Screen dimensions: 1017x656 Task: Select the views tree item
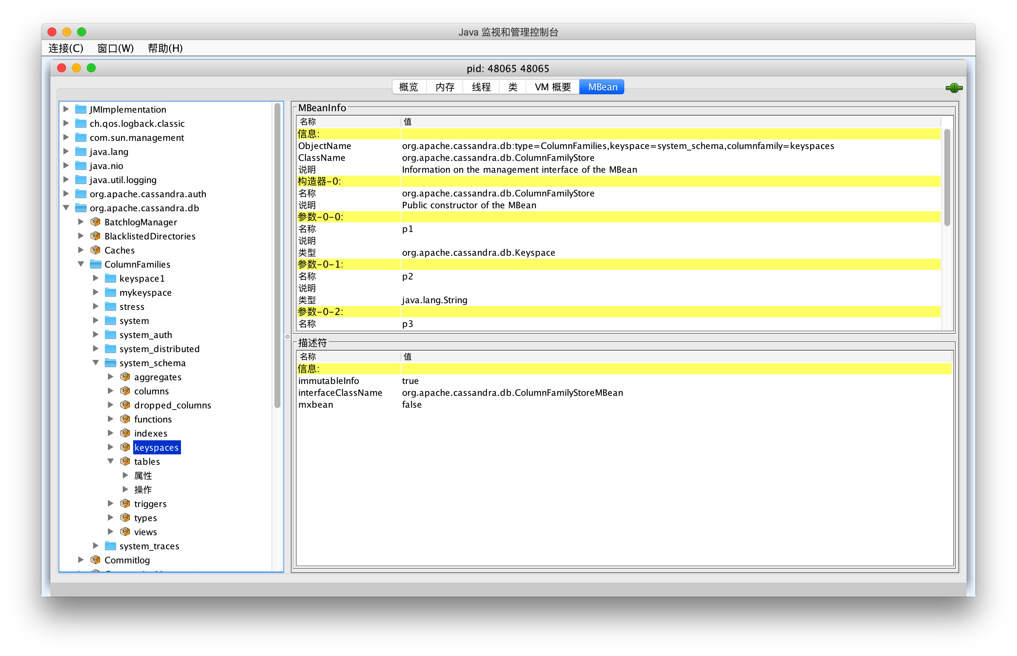point(145,531)
